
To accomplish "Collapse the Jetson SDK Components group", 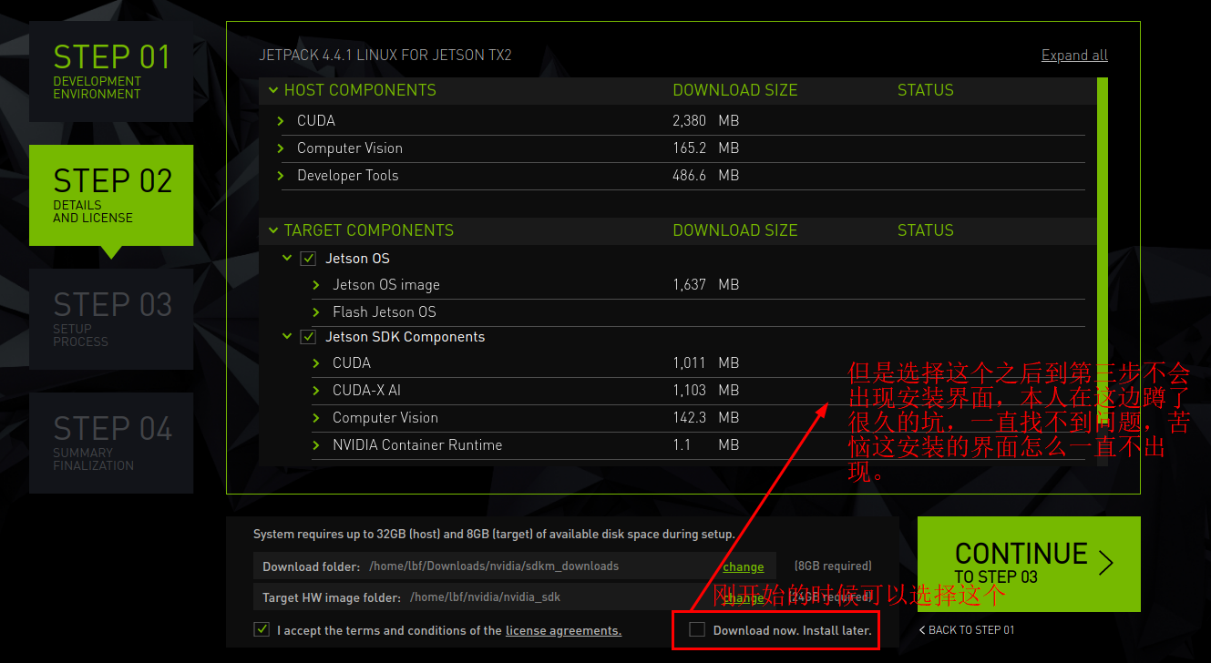I will tap(287, 337).
